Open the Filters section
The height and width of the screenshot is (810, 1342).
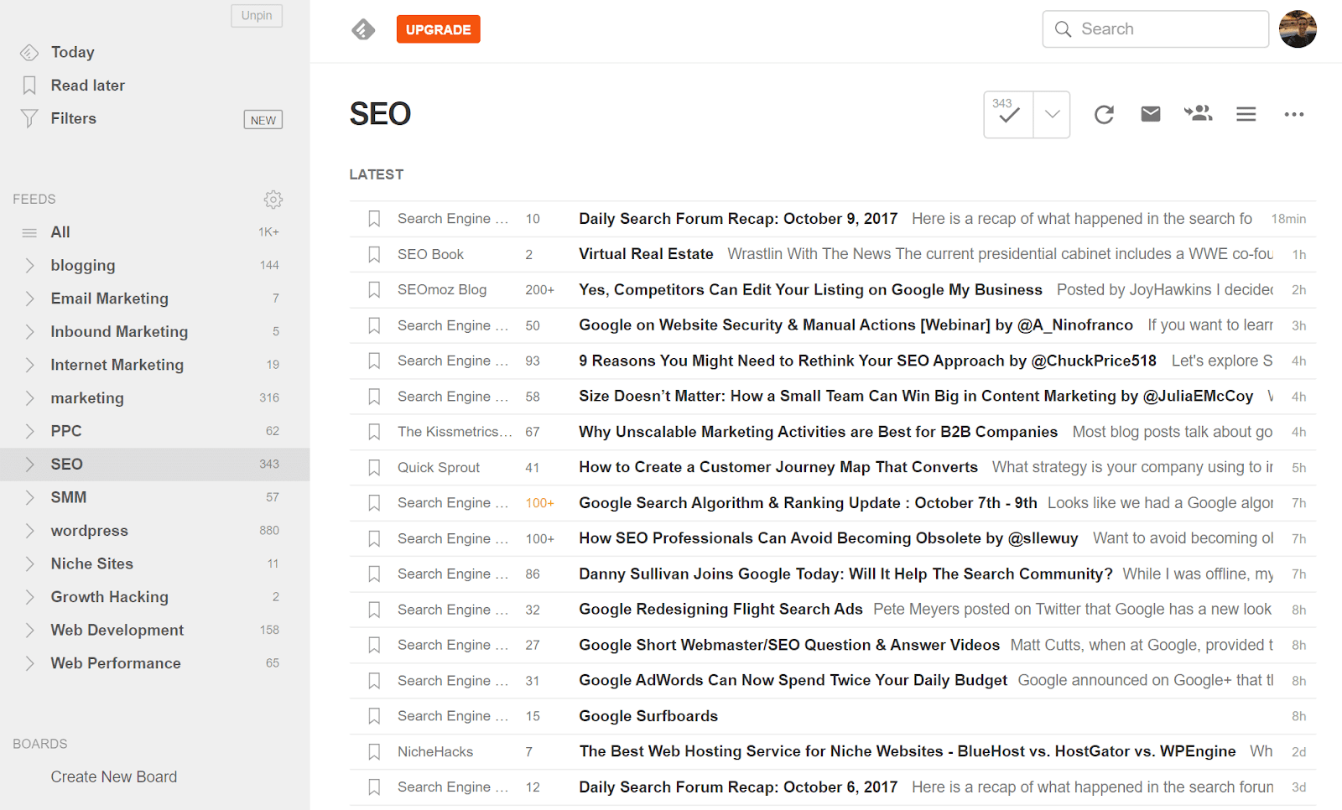click(x=74, y=118)
